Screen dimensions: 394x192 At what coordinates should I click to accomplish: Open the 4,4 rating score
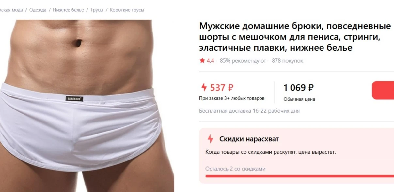pyautogui.click(x=210, y=61)
